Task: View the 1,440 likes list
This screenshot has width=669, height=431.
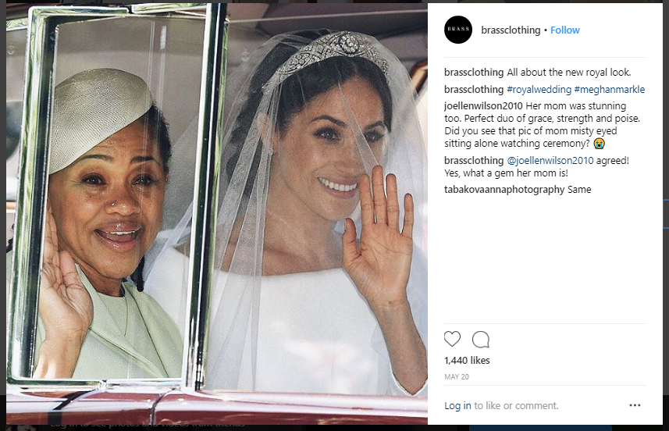Action: 467,361
